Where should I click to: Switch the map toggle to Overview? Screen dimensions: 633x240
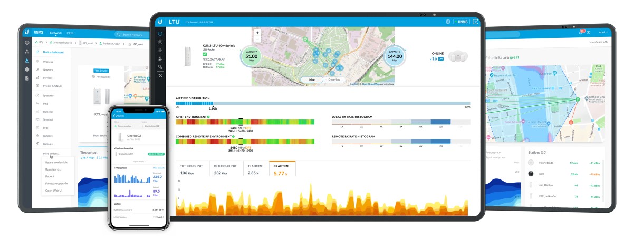tap(334, 79)
